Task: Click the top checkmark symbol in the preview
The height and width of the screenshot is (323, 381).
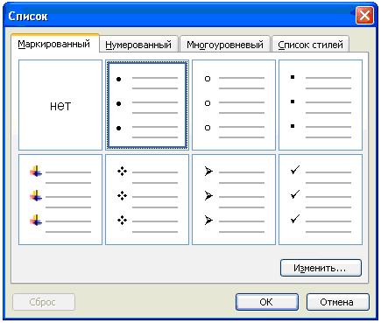Action: 295,170
